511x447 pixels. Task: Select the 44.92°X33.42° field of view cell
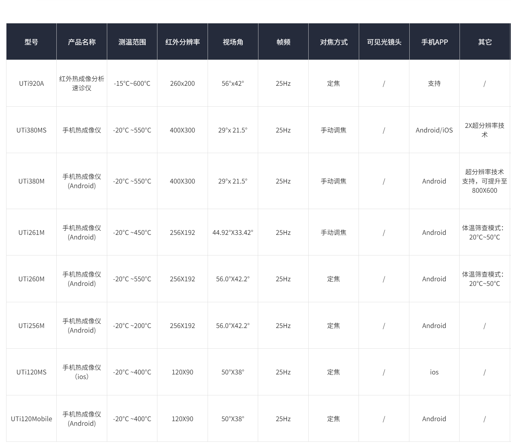click(233, 233)
